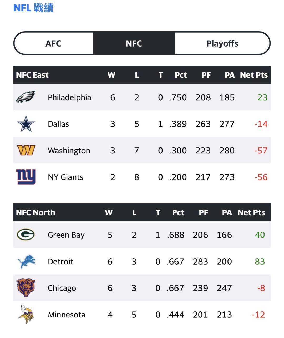Click the Net Pts header in NFC East

[x=253, y=75]
